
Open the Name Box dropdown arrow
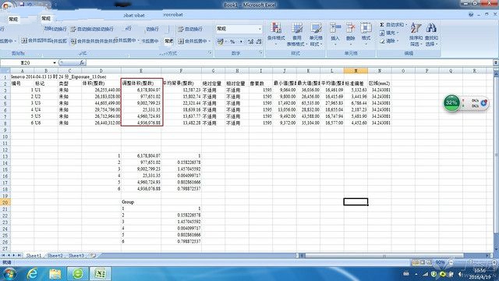(55, 62)
